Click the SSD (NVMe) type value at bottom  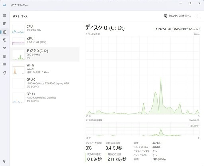pyautogui.click(x=159, y=159)
